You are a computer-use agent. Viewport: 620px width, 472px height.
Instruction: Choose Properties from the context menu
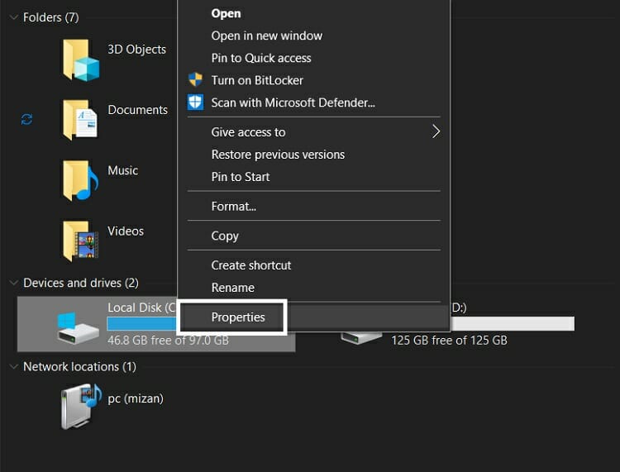coord(238,317)
